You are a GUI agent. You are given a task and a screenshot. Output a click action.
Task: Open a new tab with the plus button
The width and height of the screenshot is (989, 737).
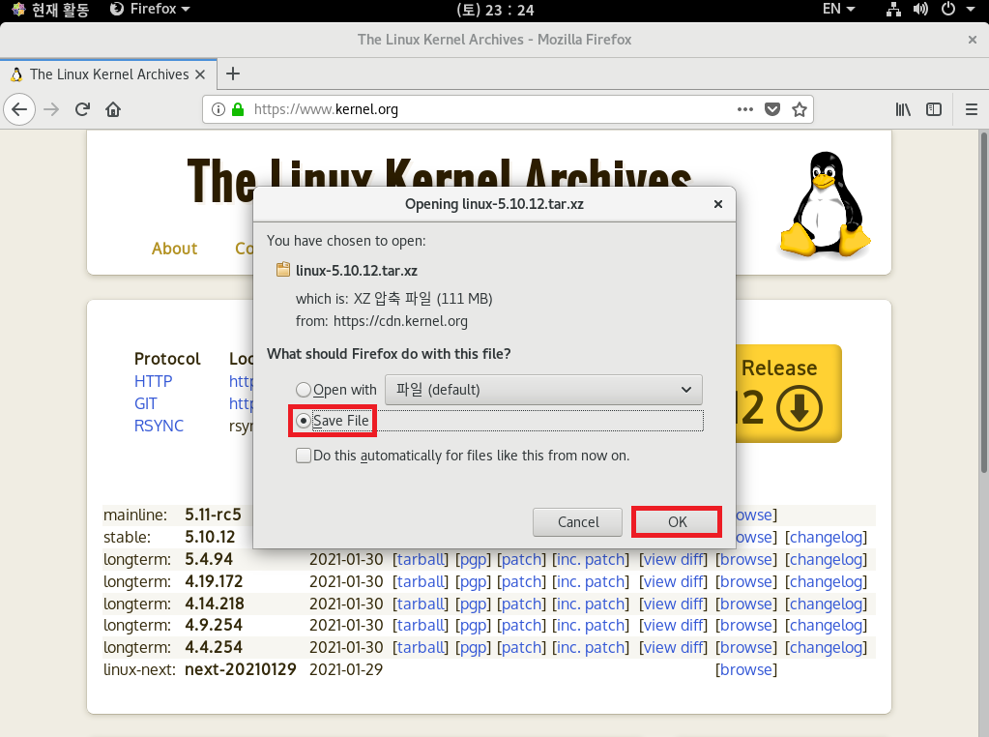click(233, 74)
